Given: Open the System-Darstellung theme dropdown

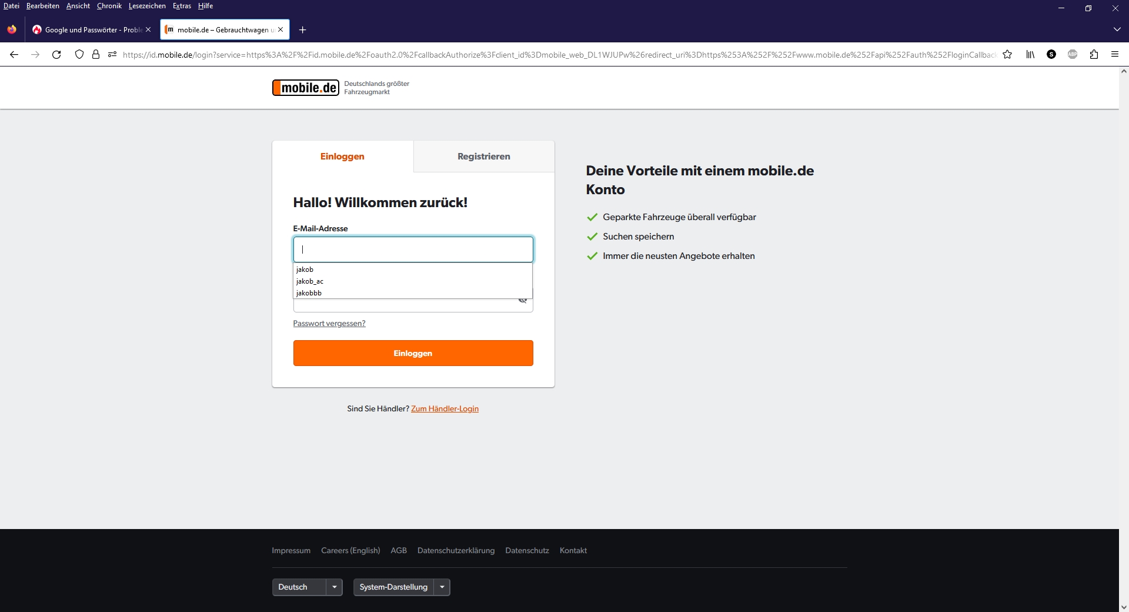Looking at the screenshot, I should 402,587.
